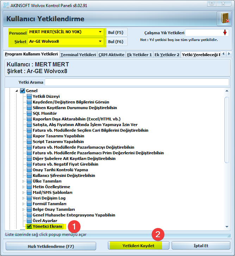Enable the Yetkili Düzeyi checkbox

tap(29, 96)
